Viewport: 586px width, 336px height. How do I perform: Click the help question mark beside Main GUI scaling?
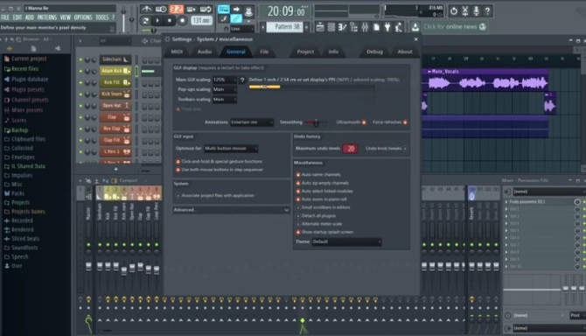tap(242, 80)
